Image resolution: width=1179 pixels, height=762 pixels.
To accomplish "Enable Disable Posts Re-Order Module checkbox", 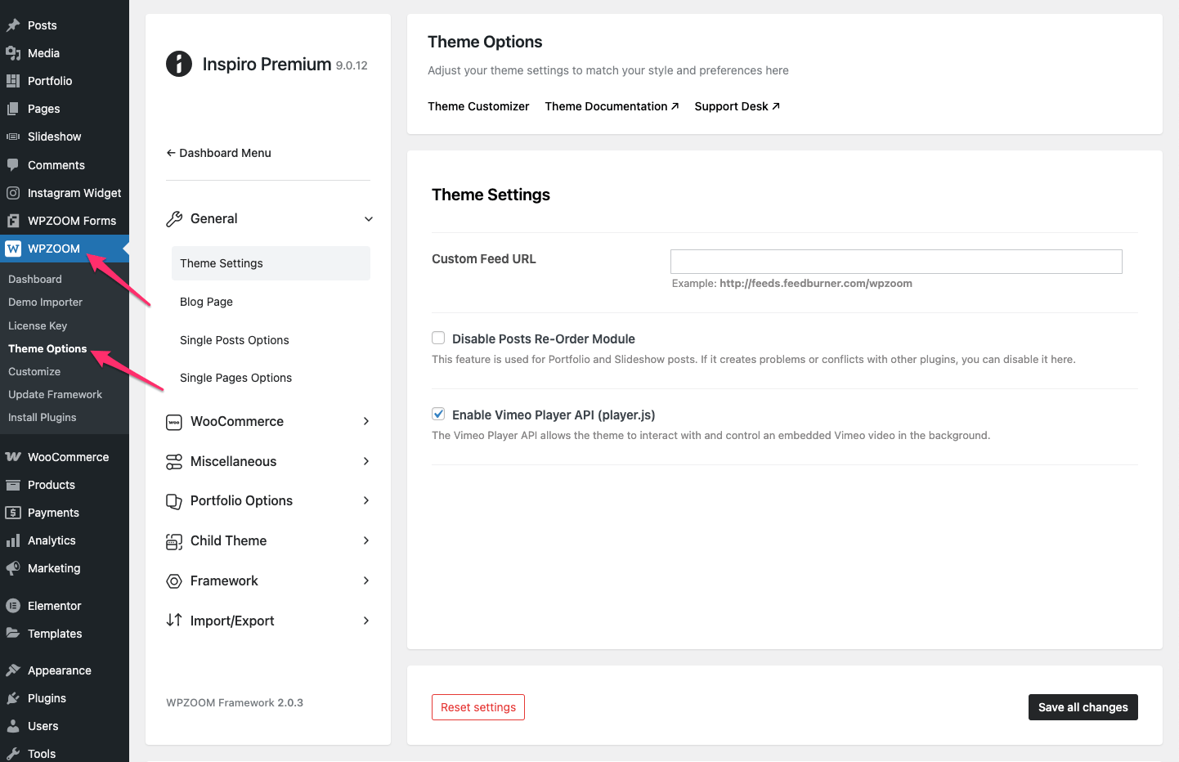I will point(439,338).
